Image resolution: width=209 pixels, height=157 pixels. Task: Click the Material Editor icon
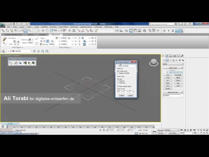144,31
